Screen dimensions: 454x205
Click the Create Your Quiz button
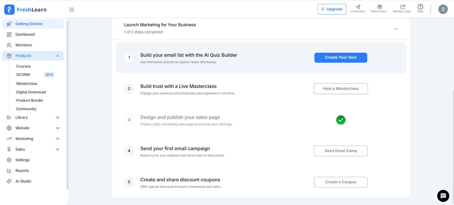pyautogui.click(x=340, y=58)
